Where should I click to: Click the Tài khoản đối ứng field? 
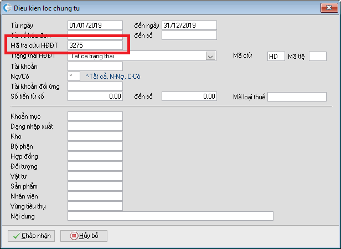pos(95,86)
